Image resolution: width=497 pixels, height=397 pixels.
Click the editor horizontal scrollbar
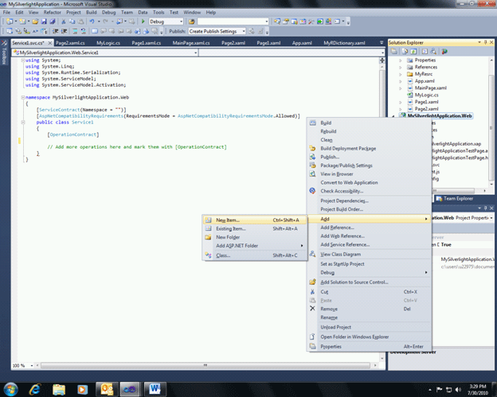point(205,366)
